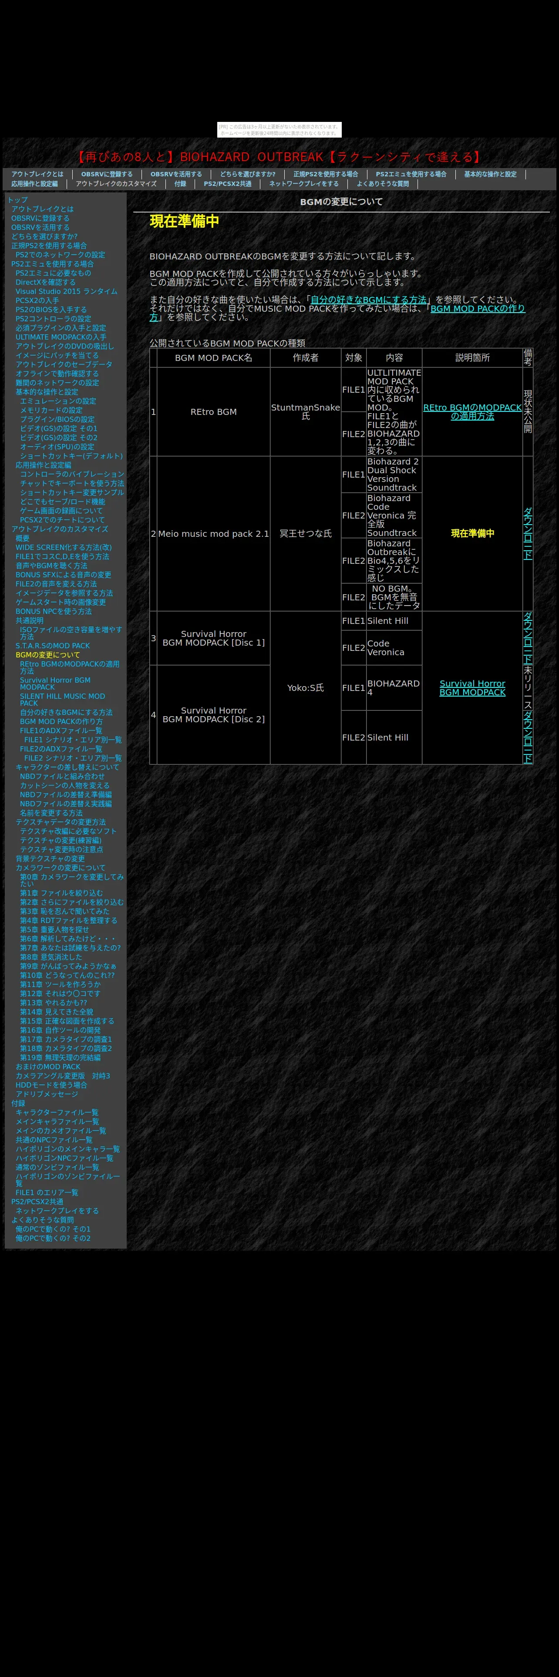Open 応用操作と設定編 top menu item
559x1677 pixels.
pyautogui.click(x=34, y=184)
